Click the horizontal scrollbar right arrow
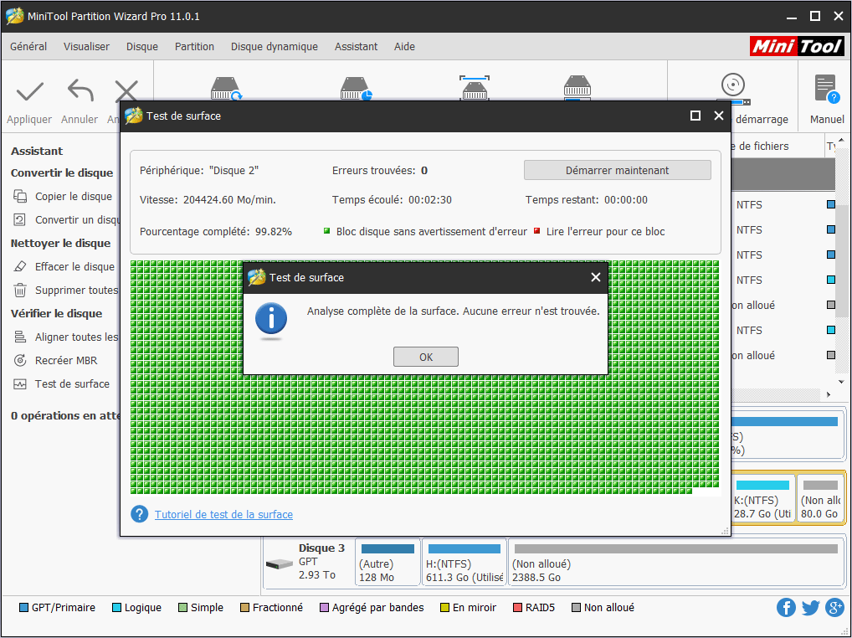The width and height of the screenshot is (852, 638). tap(829, 394)
